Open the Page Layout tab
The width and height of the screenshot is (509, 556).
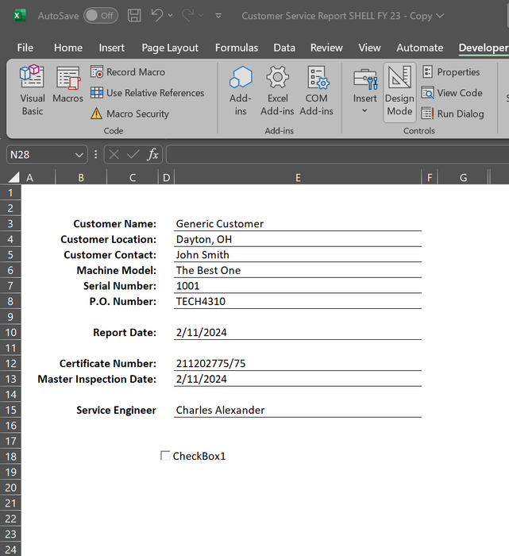[170, 48]
